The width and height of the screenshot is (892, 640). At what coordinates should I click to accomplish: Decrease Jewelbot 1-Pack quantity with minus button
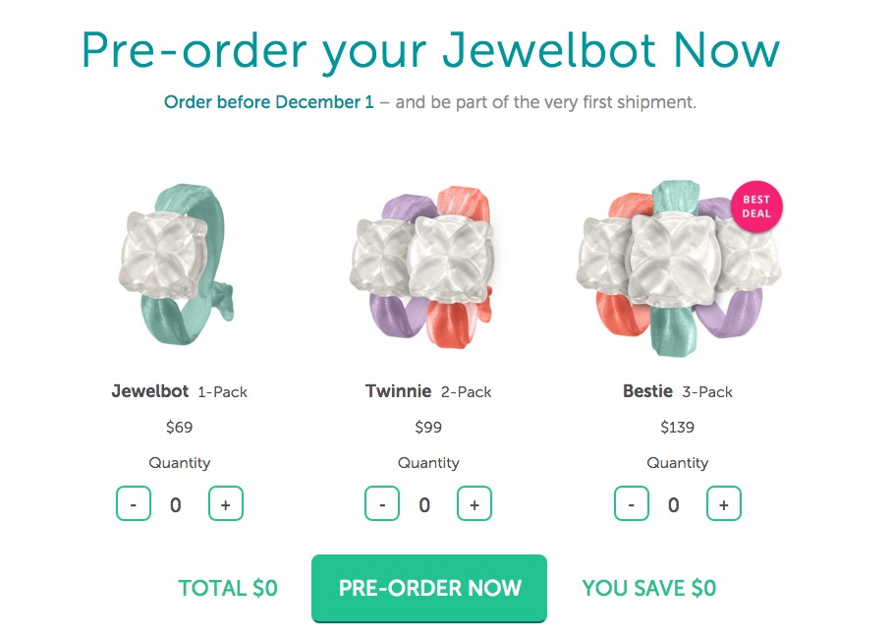pos(134,504)
